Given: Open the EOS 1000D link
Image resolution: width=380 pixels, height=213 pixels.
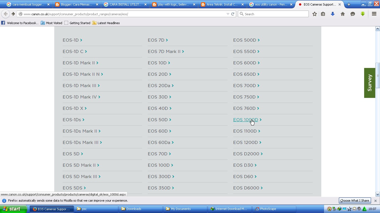Looking at the screenshot, I should pos(247,120).
